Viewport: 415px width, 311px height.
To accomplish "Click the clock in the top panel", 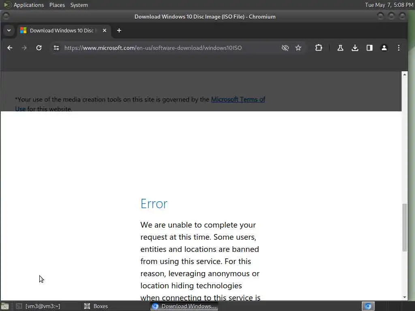I will pos(389,5).
